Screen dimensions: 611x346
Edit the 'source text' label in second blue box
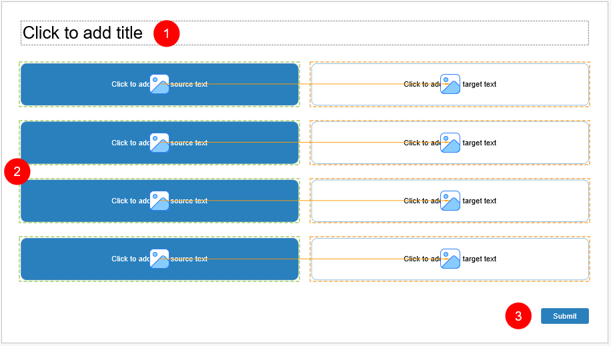[189, 143]
